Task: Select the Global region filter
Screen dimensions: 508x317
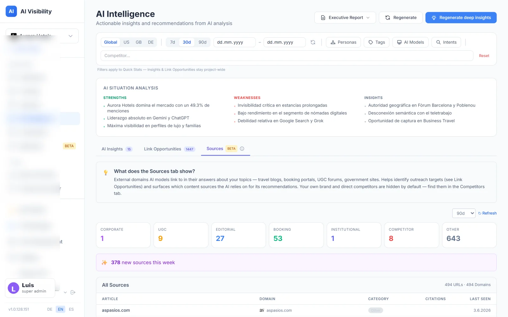Action: point(110,42)
